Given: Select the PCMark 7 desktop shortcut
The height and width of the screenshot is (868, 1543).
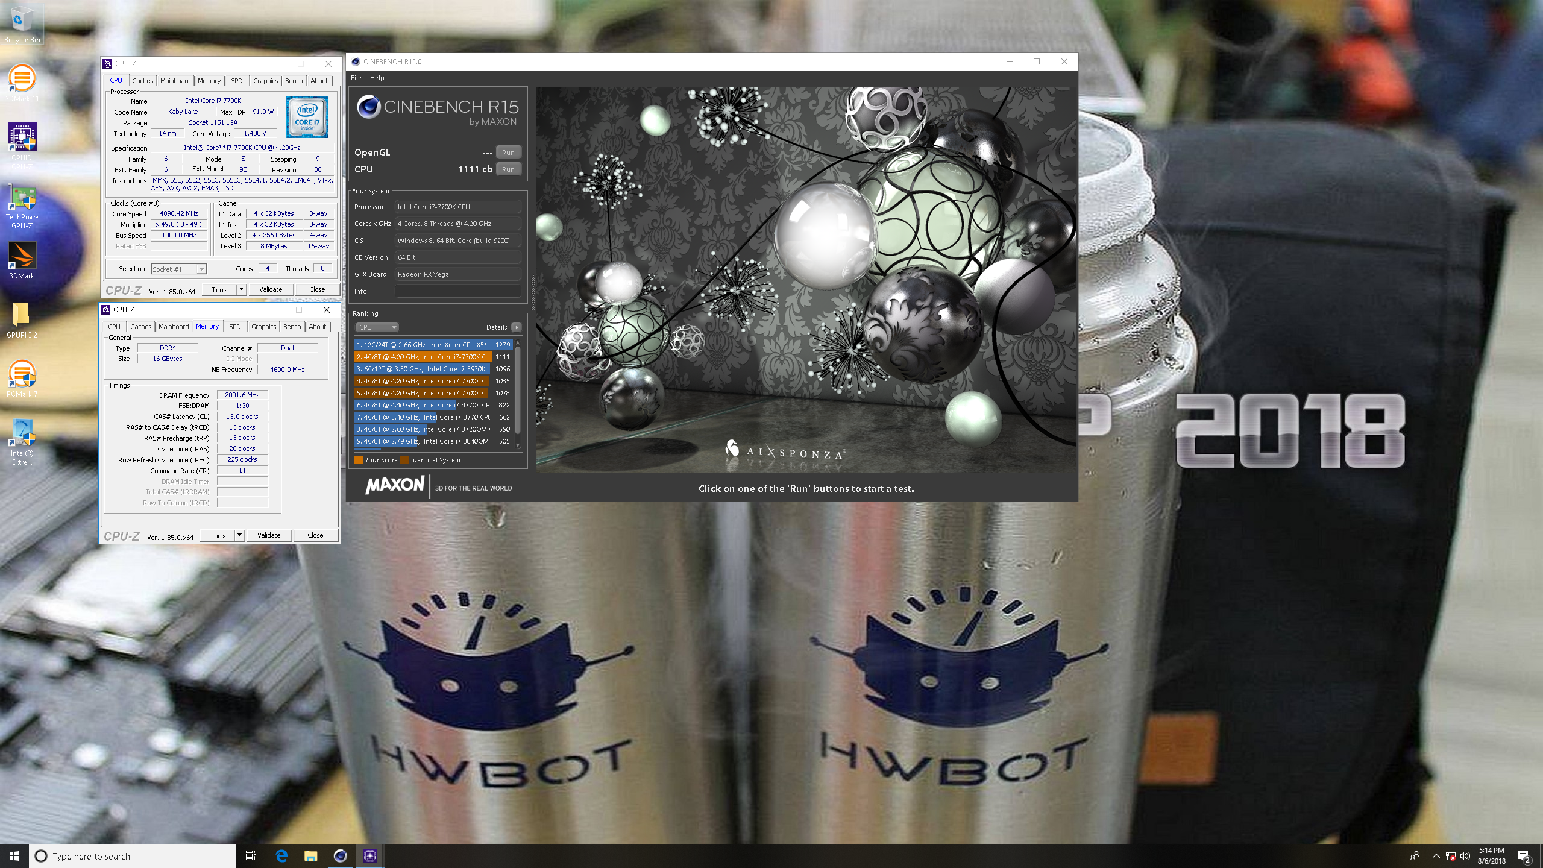Looking at the screenshot, I should click(x=22, y=379).
